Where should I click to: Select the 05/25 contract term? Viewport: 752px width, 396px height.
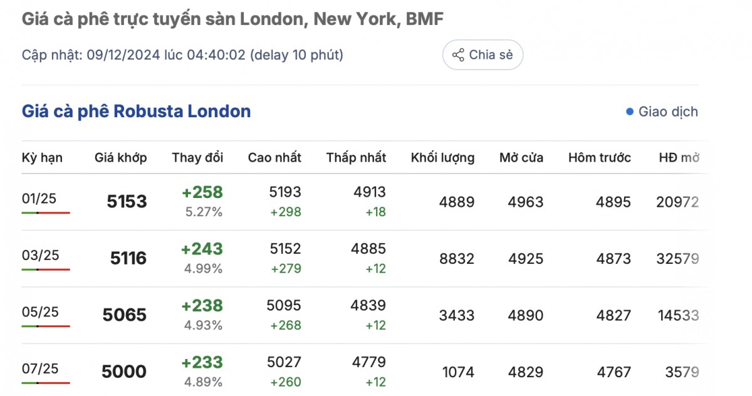(39, 311)
